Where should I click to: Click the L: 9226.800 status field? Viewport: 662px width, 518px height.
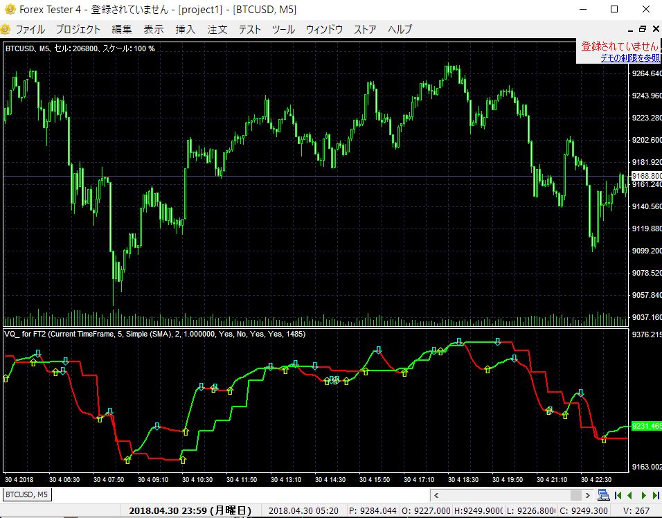[x=530, y=511]
